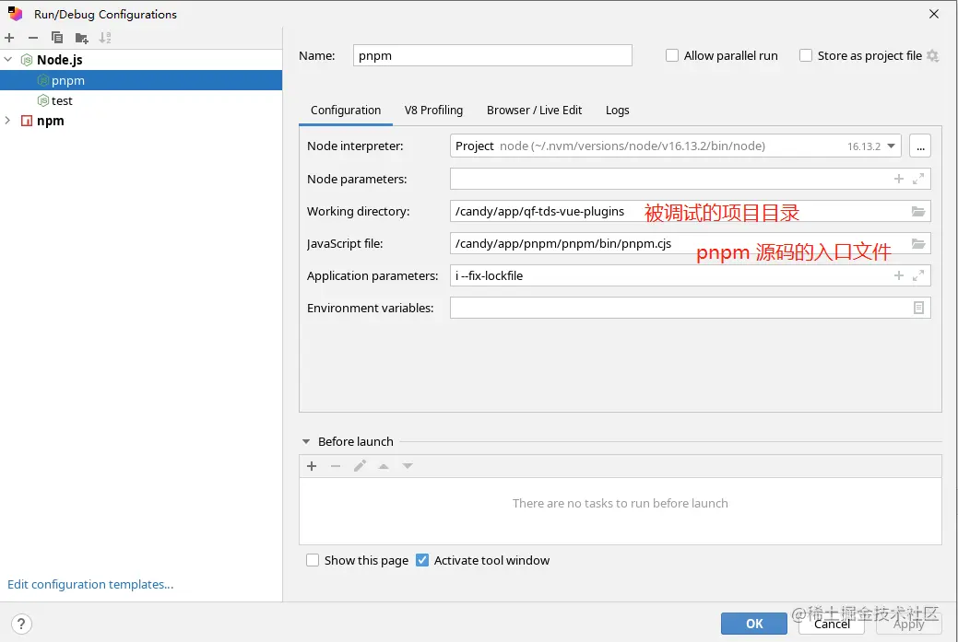Create new configuration folder
The image size is (958, 642).
coord(81,38)
